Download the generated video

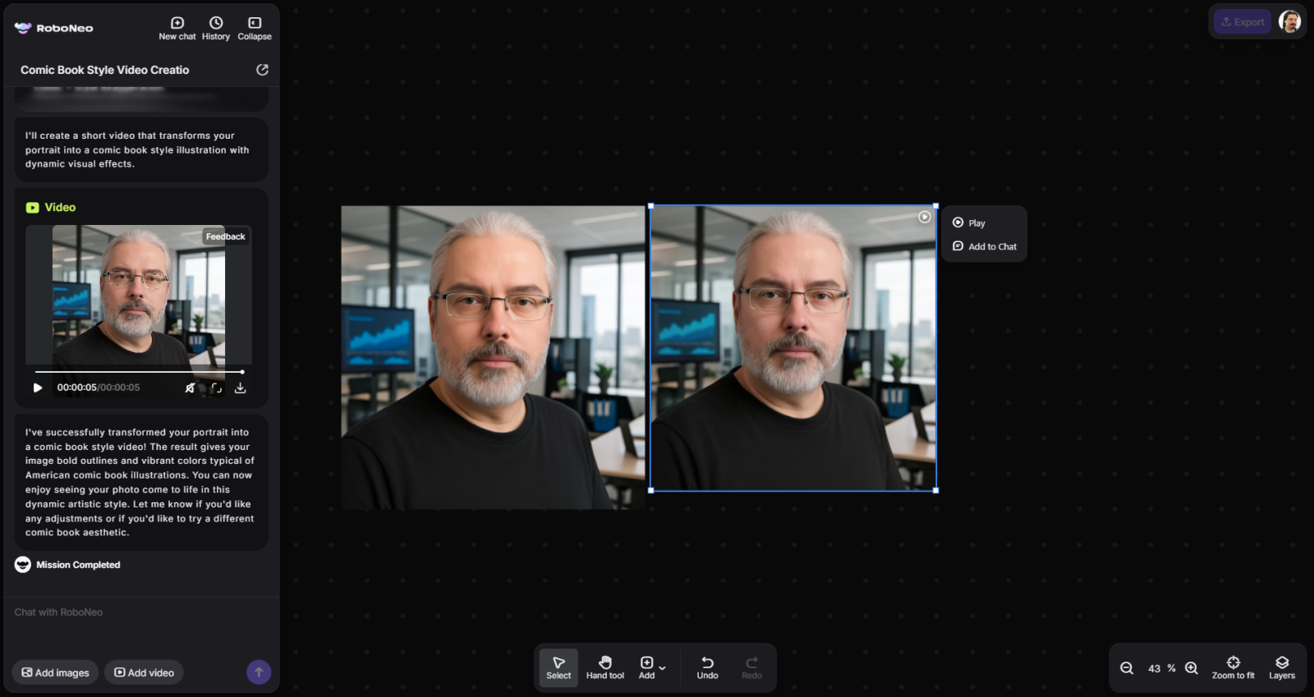pyautogui.click(x=240, y=387)
